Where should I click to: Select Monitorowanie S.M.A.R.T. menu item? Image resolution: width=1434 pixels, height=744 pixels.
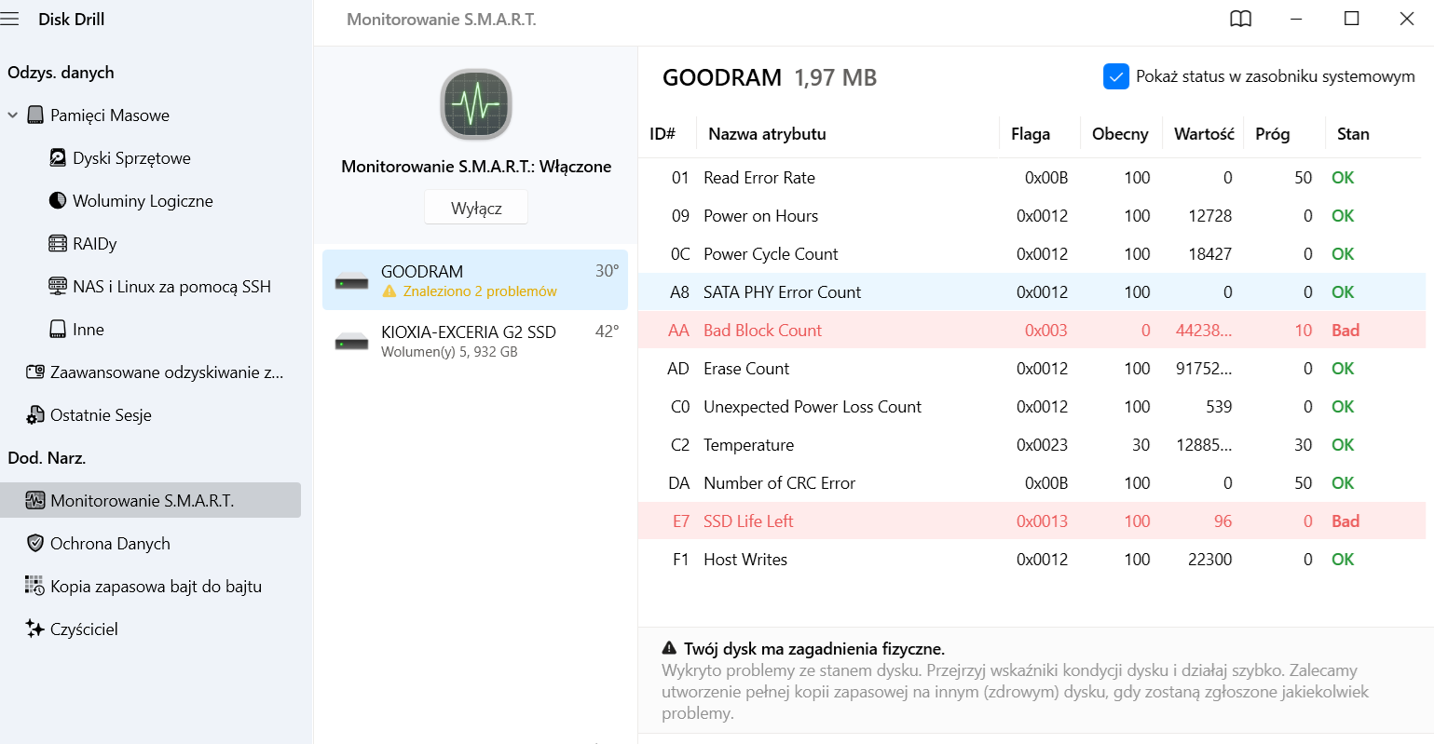pos(150,500)
